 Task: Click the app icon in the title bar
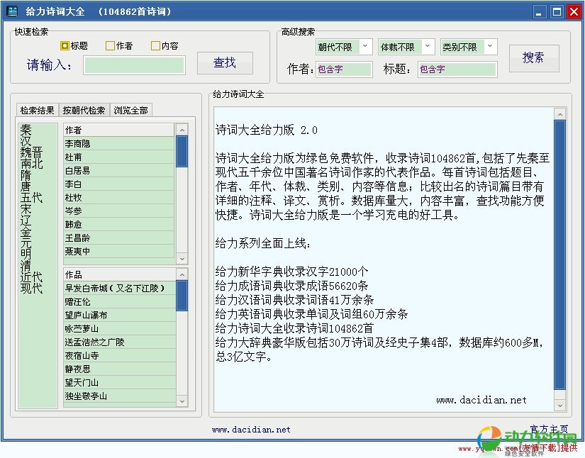pyautogui.click(x=12, y=12)
